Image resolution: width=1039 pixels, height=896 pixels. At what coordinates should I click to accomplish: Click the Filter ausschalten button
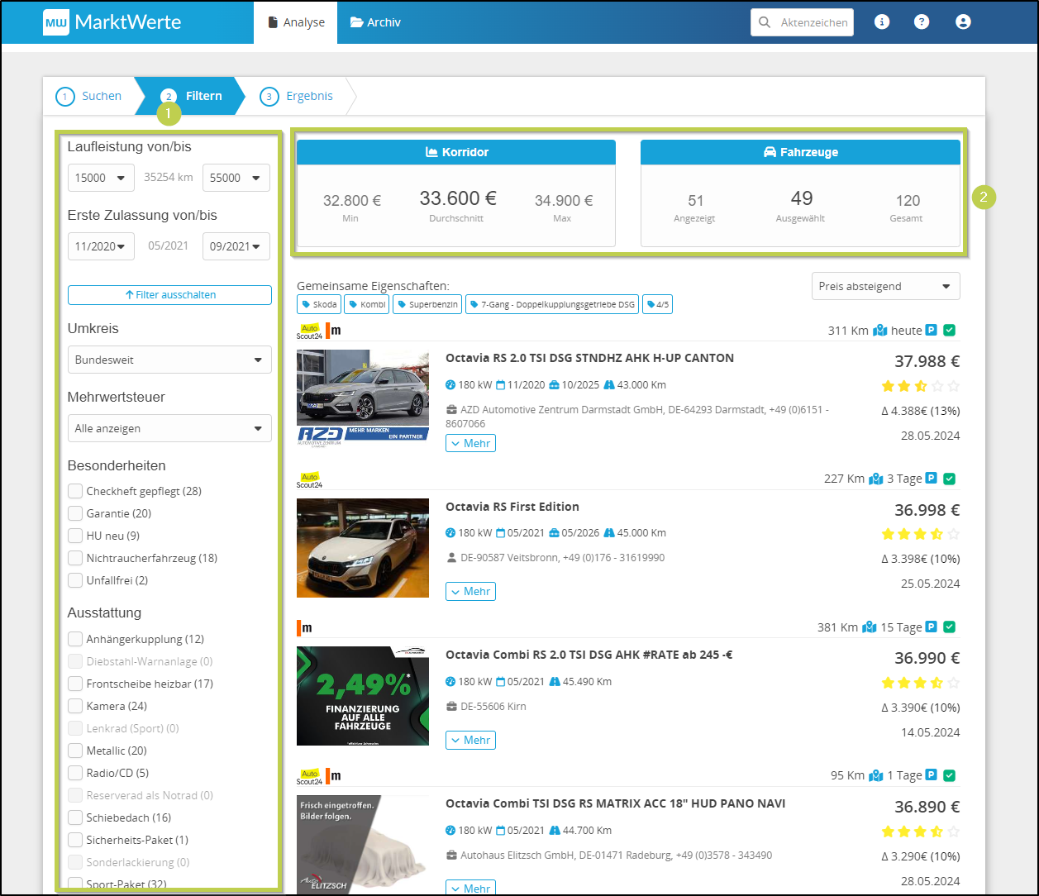169,294
